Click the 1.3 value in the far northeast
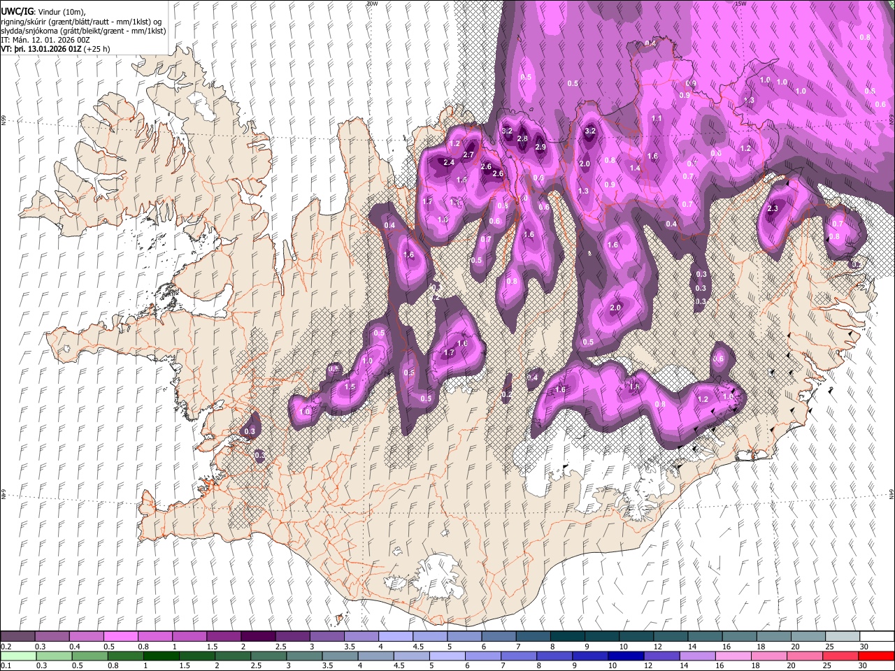 750,101
